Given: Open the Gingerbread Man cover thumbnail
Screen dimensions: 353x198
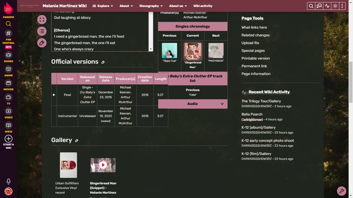Looking at the screenshot, I should tap(193, 51).
